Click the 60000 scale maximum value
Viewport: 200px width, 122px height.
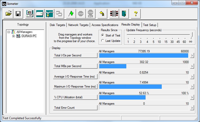pyautogui.click(x=185, y=51)
